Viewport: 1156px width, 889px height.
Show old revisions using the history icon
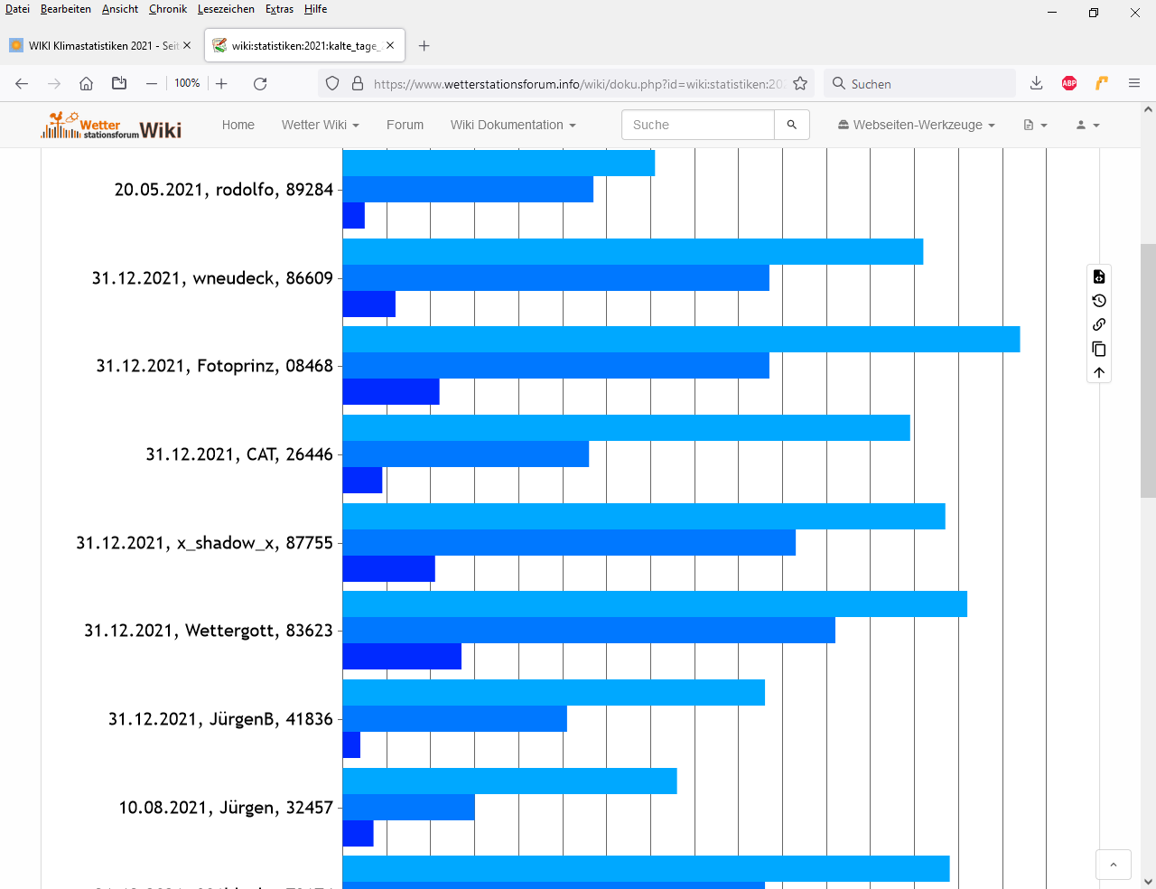coord(1099,301)
